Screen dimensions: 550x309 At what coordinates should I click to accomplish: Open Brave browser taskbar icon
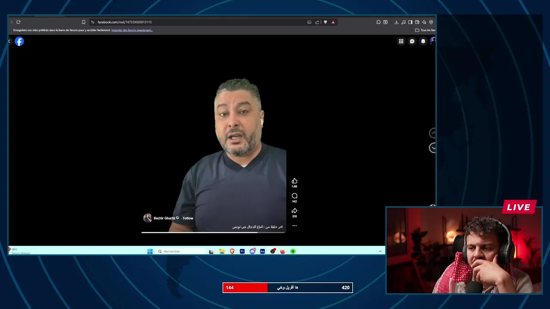coord(232,251)
